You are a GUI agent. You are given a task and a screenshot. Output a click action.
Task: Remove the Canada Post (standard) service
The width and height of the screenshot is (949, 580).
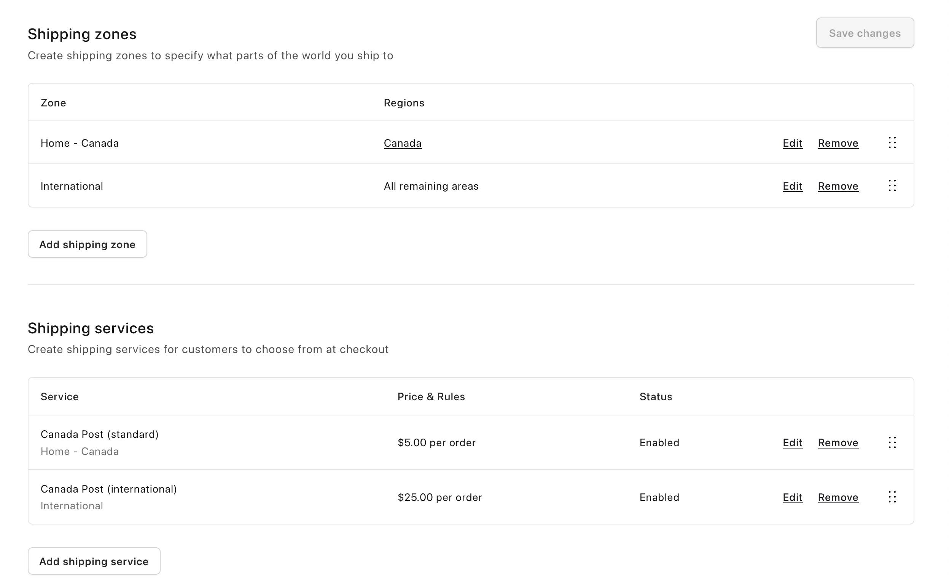tap(838, 443)
